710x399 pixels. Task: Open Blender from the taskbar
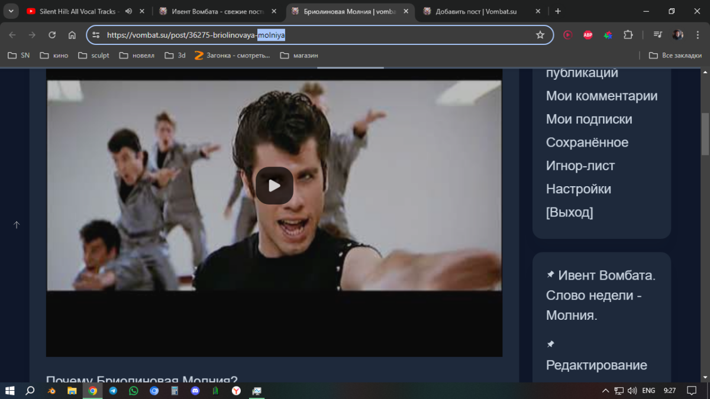point(52,391)
